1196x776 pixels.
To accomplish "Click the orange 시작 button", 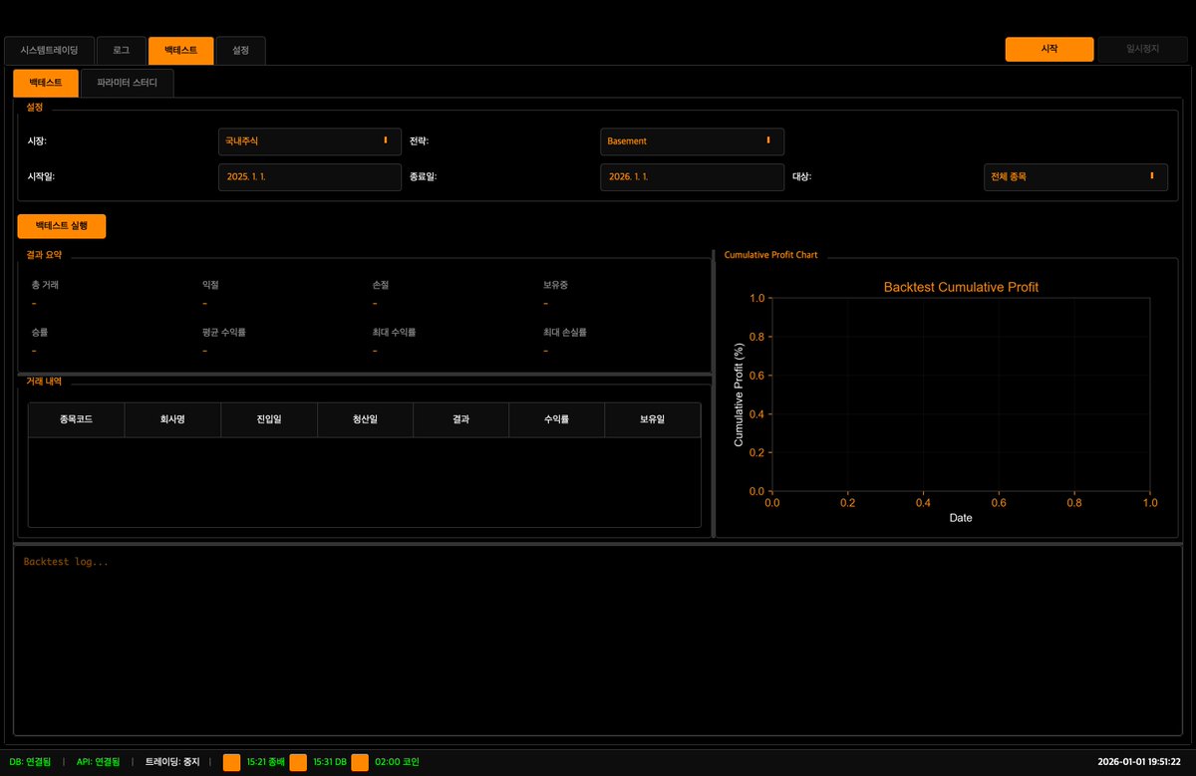I will pos(1049,49).
